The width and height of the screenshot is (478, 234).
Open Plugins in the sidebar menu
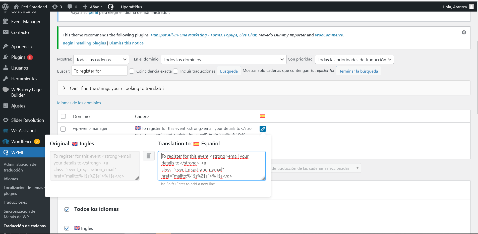18,57
